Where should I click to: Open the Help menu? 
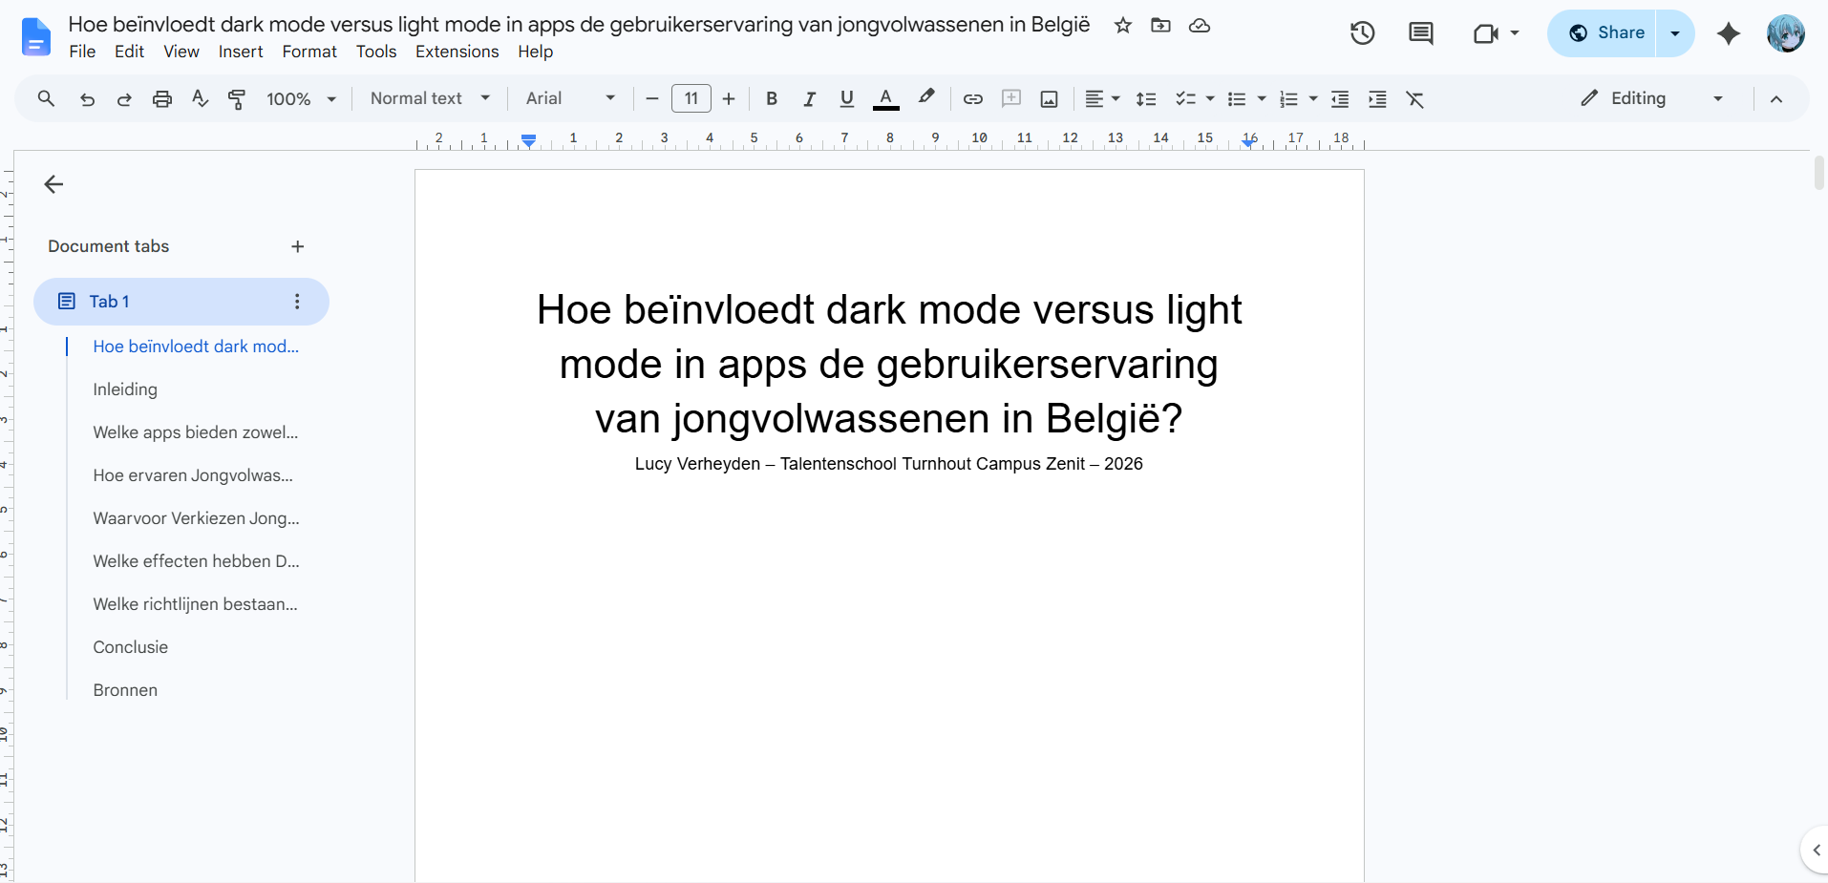click(x=536, y=52)
